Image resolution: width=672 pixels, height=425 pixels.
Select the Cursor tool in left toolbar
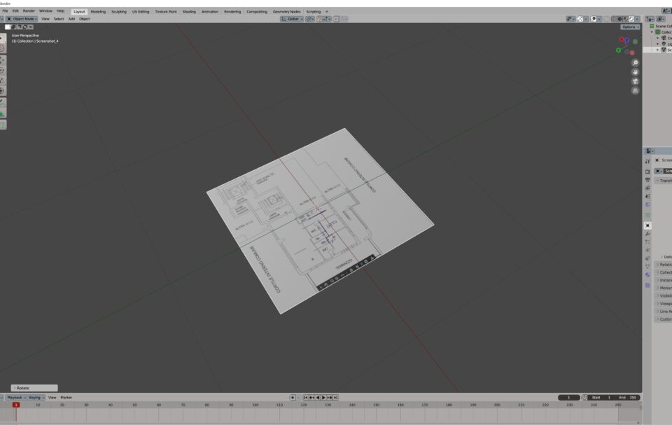(x=2, y=49)
